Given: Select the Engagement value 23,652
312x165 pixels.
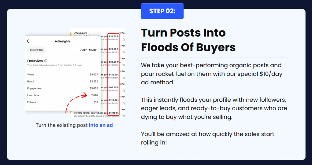Looking at the screenshot, I should click(94, 88).
